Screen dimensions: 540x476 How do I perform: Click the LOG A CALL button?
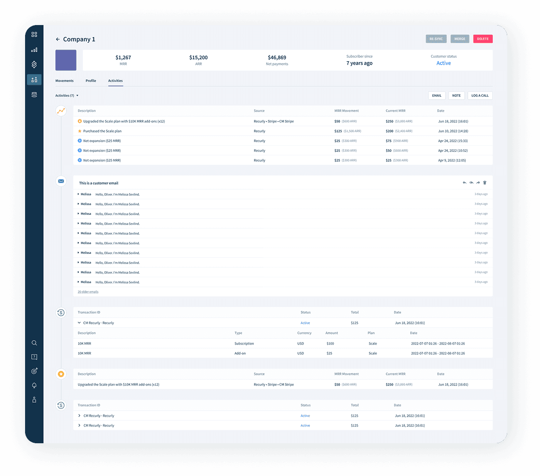pyautogui.click(x=480, y=96)
